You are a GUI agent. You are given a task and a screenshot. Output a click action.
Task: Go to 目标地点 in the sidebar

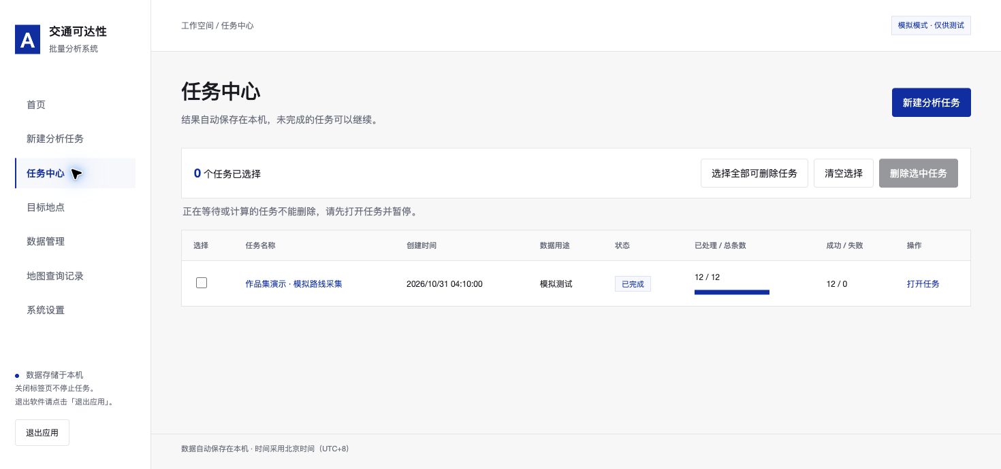tap(75, 207)
